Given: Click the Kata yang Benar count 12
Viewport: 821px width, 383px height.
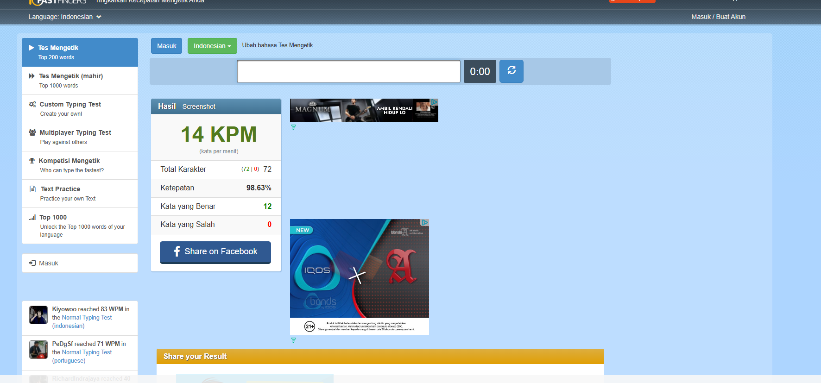Looking at the screenshot, I should tap(267, 207).
